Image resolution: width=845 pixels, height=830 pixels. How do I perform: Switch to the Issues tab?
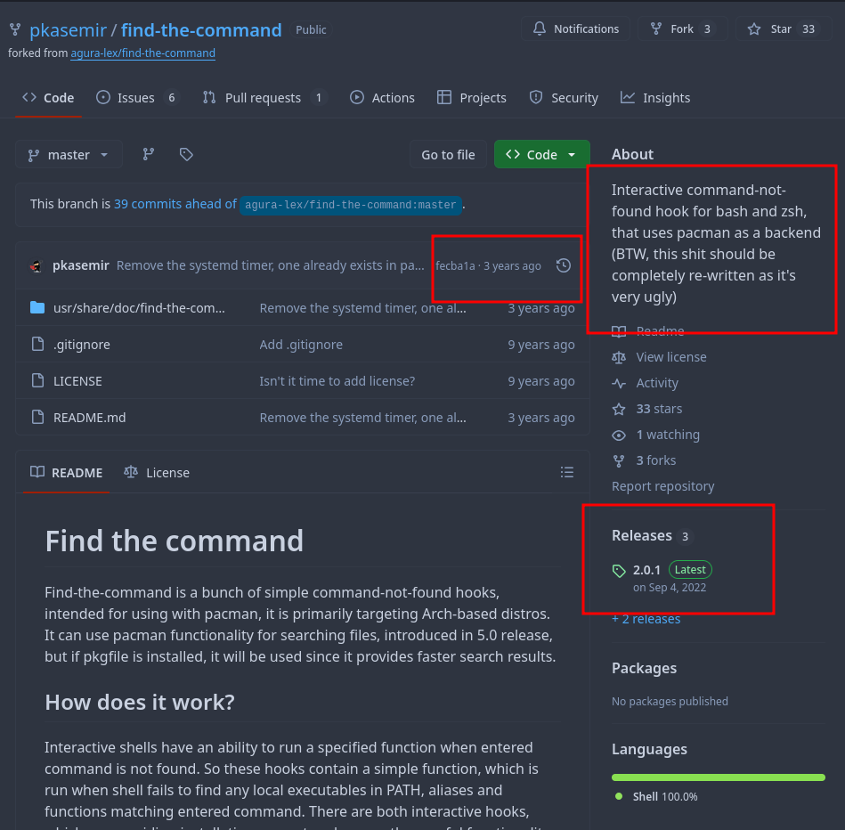(137, 98)
